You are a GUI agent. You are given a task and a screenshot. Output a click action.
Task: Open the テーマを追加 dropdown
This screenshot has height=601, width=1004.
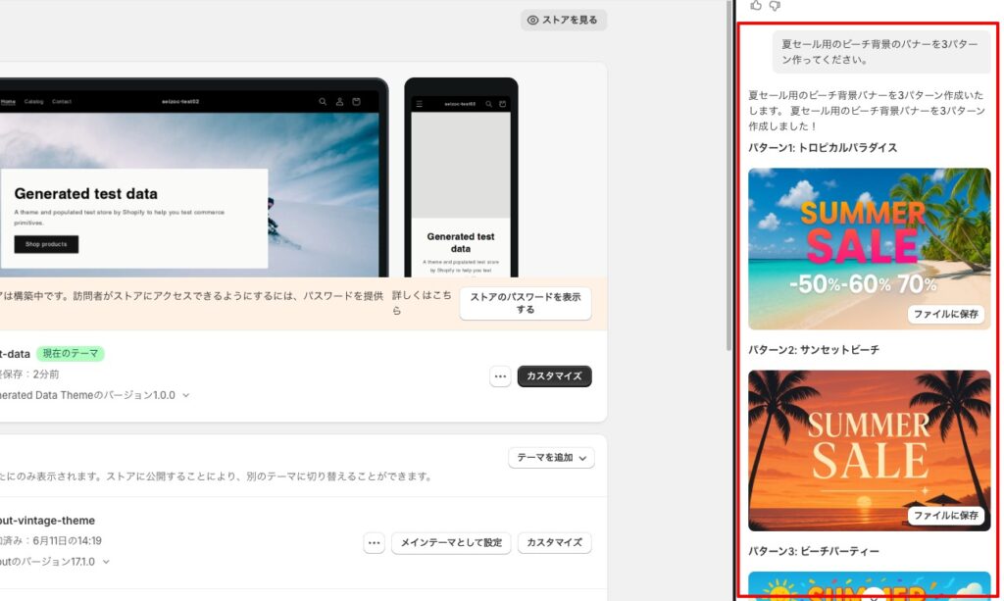pos(551,458)
